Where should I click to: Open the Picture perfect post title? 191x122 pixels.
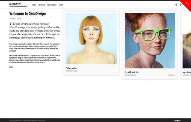tap(71, 68)
